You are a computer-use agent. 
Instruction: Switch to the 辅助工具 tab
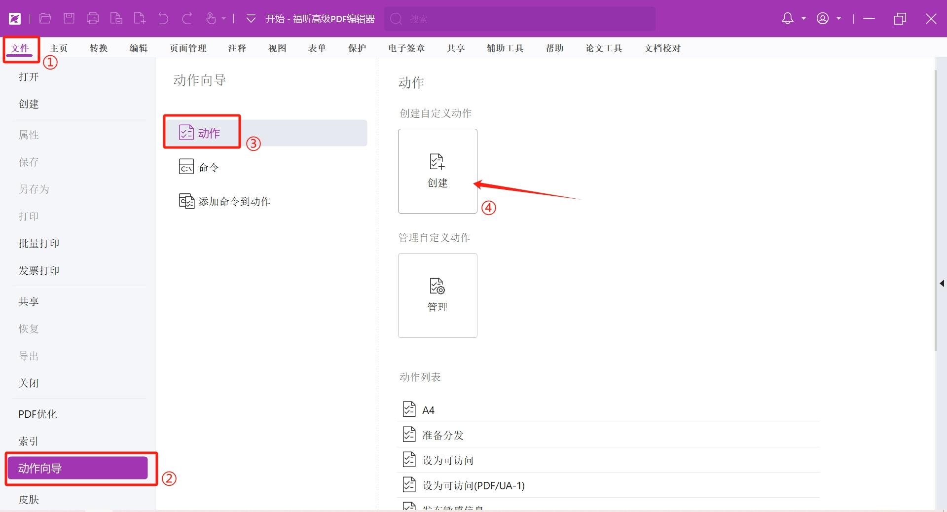coord(505,48)
